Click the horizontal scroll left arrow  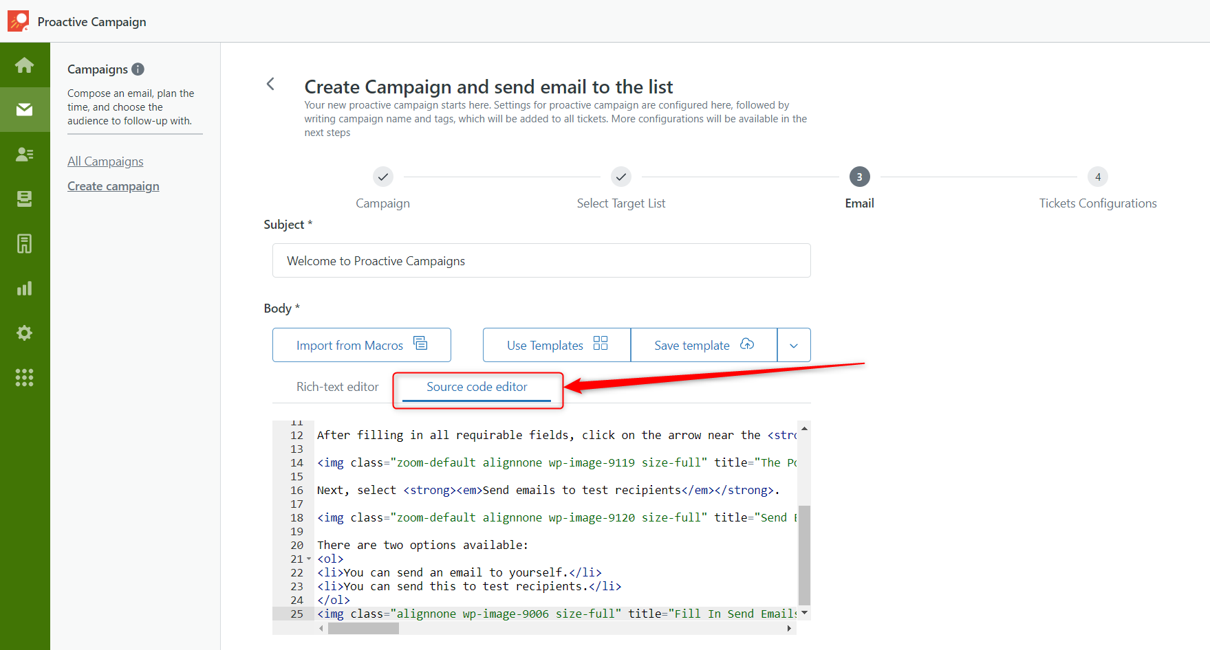pyautogui.click(x=321, y=628)
